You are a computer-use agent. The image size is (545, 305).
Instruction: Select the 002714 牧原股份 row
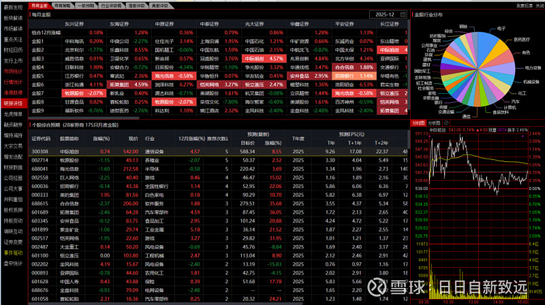219,160
